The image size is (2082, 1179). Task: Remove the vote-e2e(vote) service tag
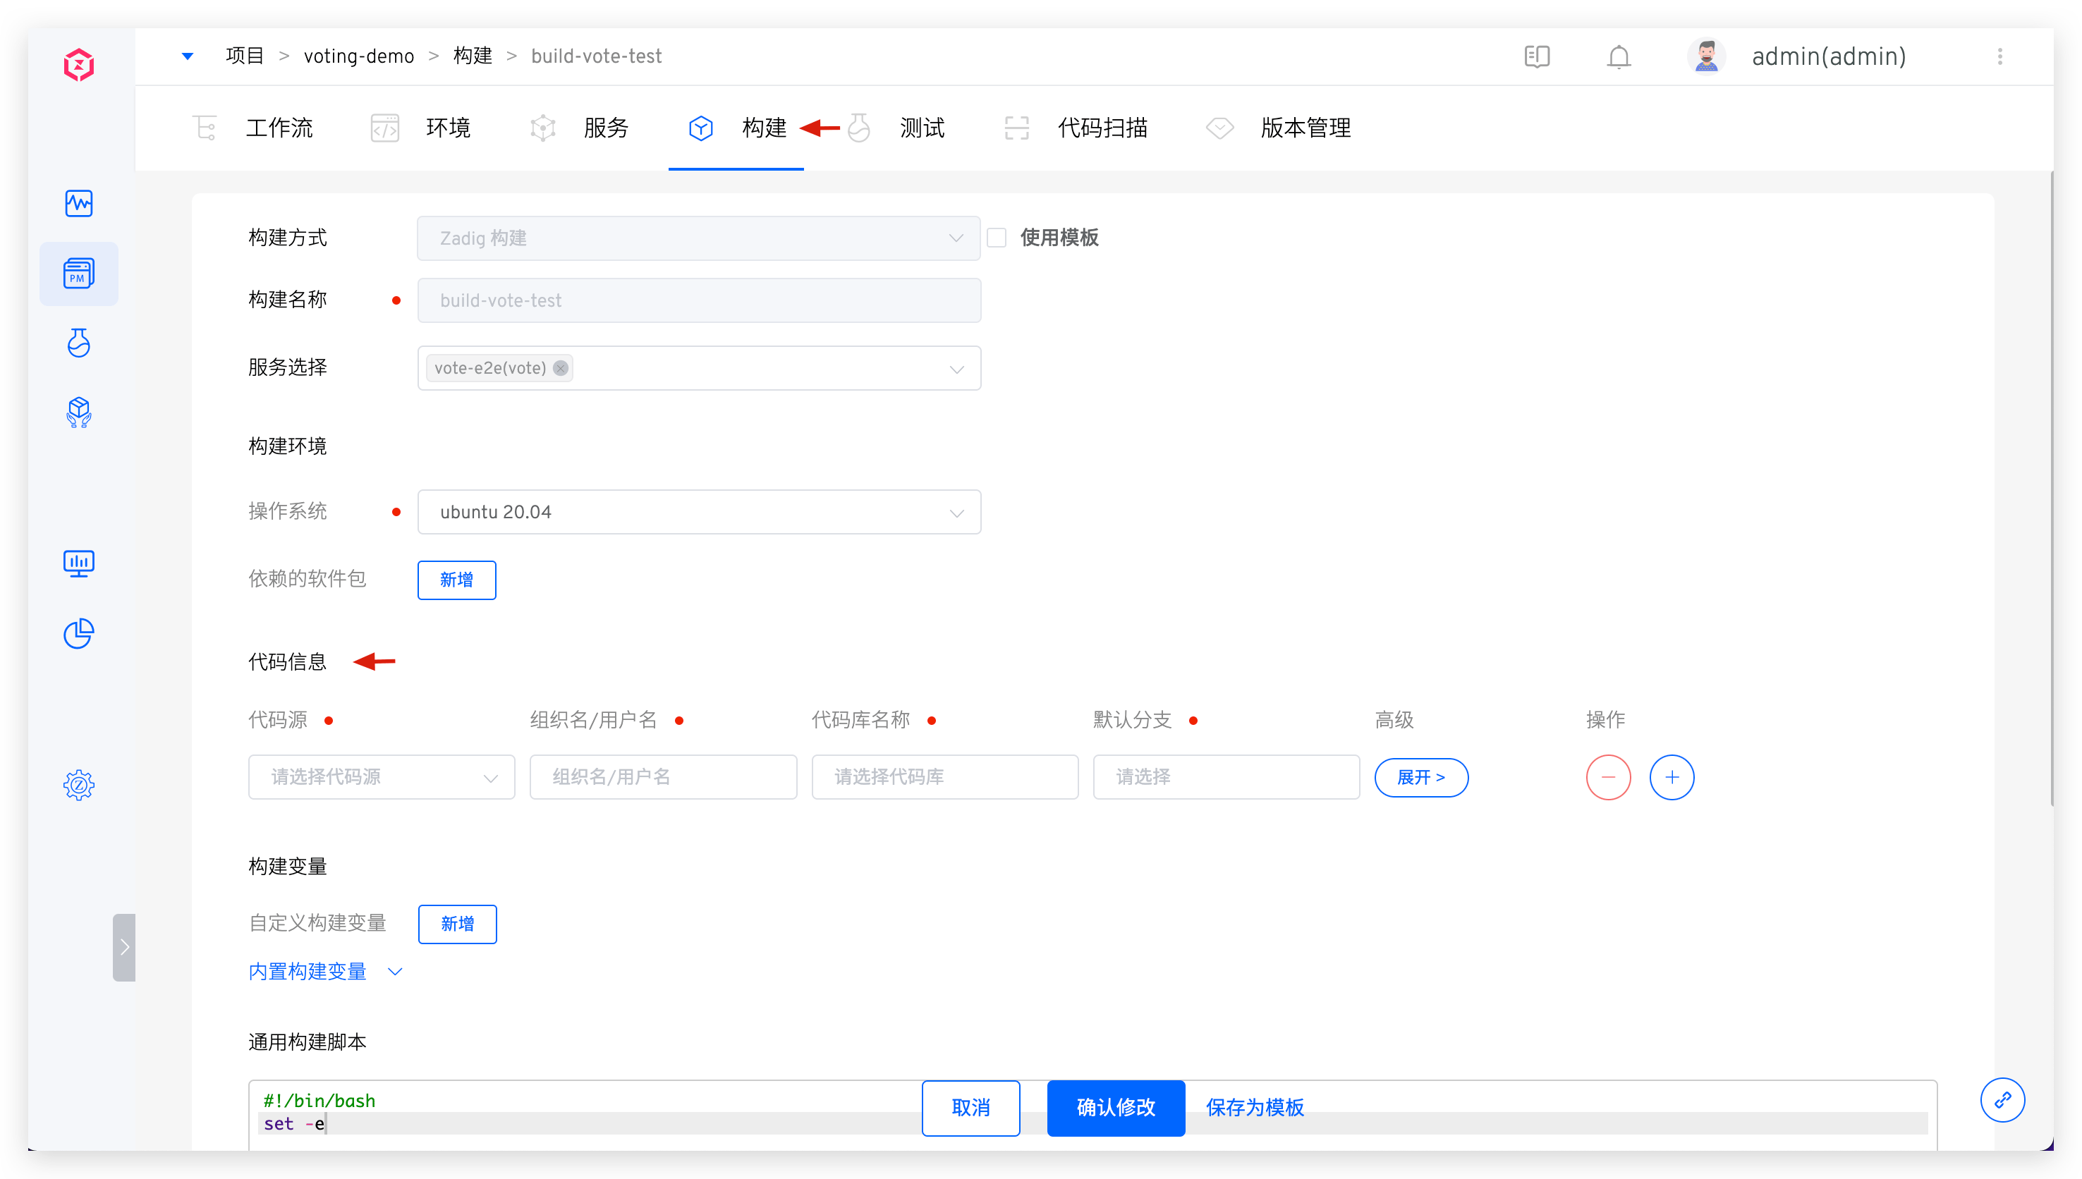[x=561, y=368]
